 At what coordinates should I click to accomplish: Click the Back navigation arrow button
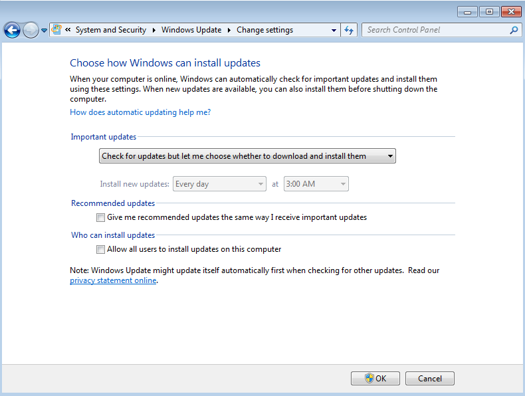point(12,30)
